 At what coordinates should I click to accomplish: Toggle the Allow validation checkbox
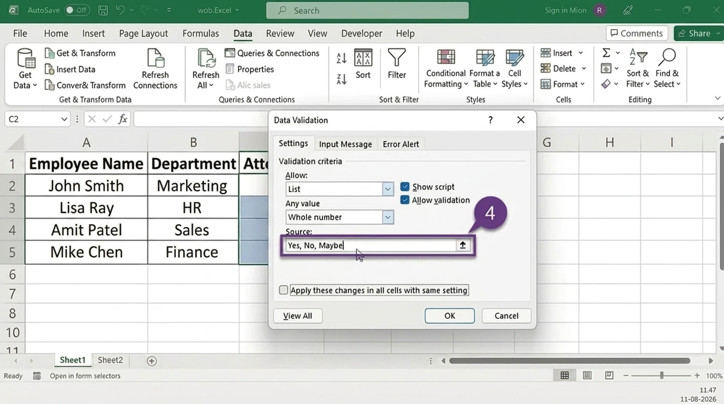coord(405,200)
